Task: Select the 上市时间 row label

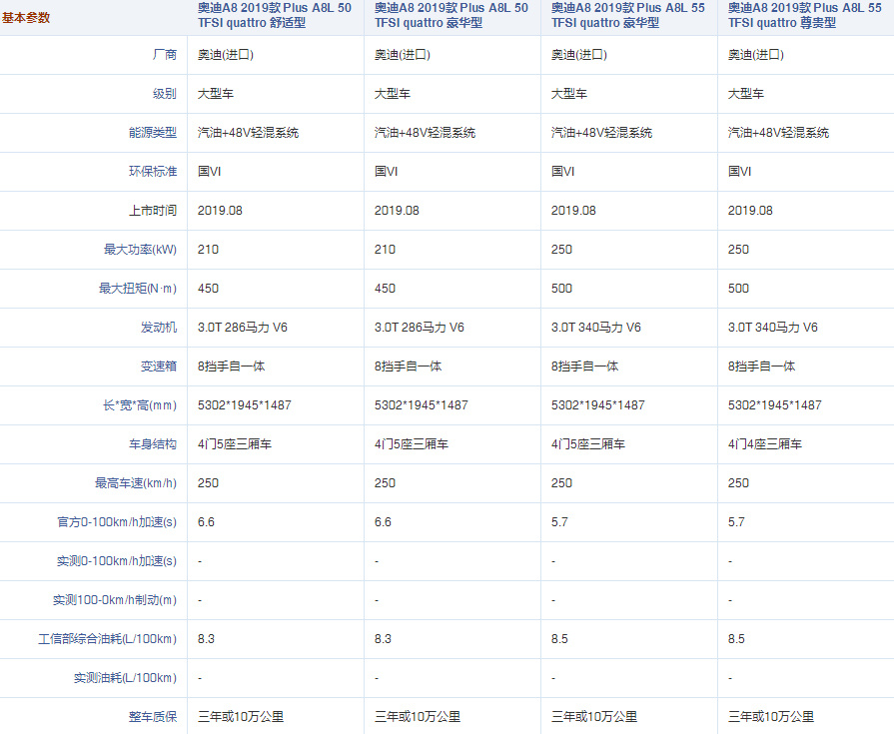Action: [153, 211]
